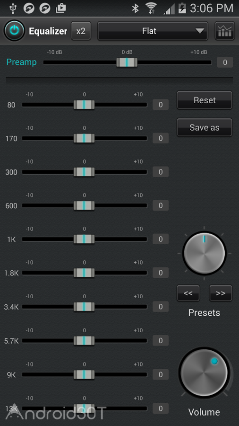Click the Wi-Fi status bar icon
239x426 pixels.
[152, 8]
